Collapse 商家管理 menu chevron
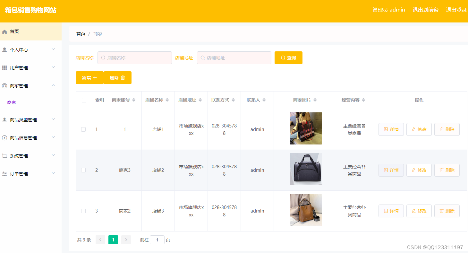468x253 pixels. [53, 85]
